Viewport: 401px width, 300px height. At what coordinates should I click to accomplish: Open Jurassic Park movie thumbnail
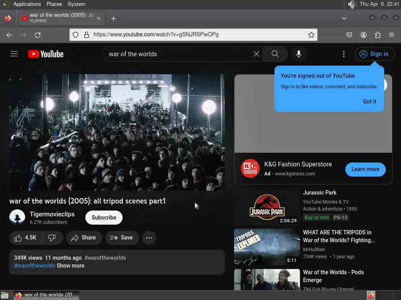pyautogui.click(x=267, y=207)
